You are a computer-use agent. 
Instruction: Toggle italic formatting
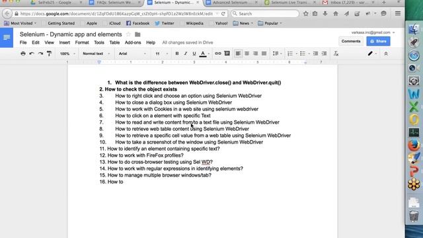[185, 54]
